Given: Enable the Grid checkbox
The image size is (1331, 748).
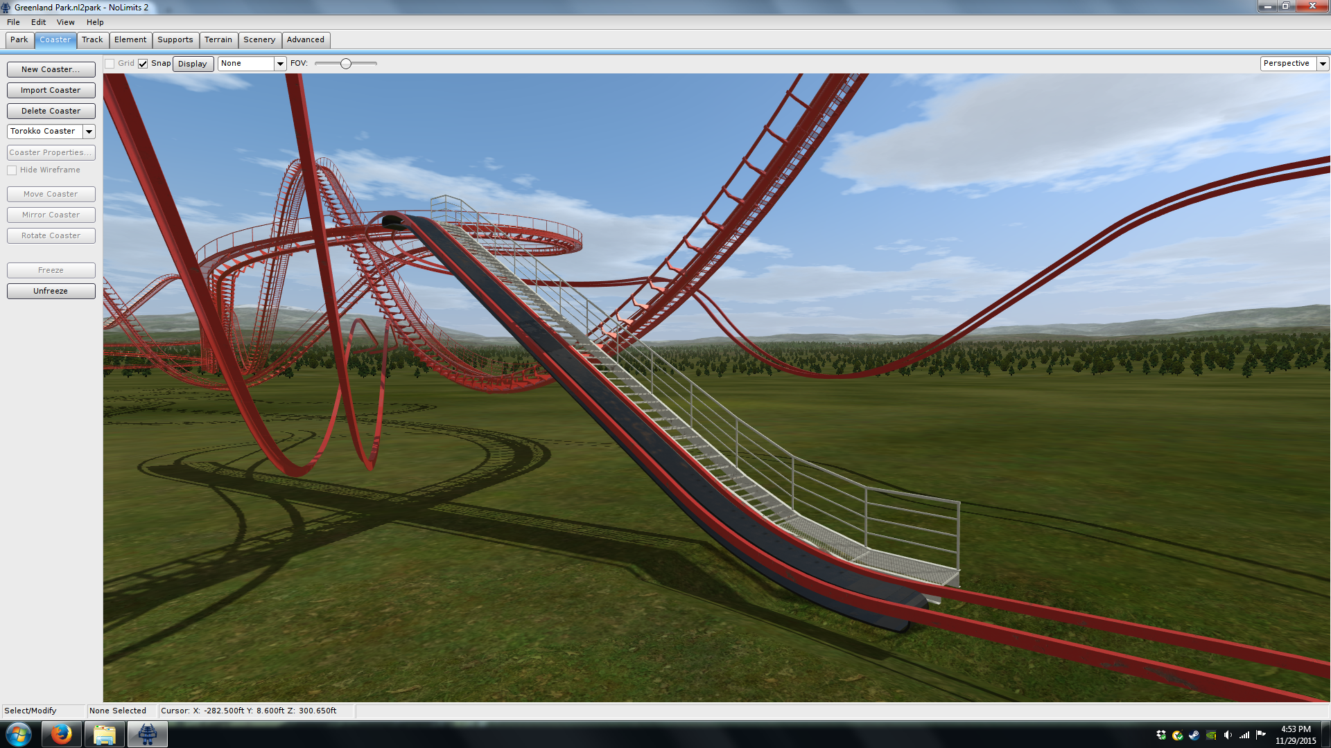Looking at the screenshot, I should coord(110,64).
